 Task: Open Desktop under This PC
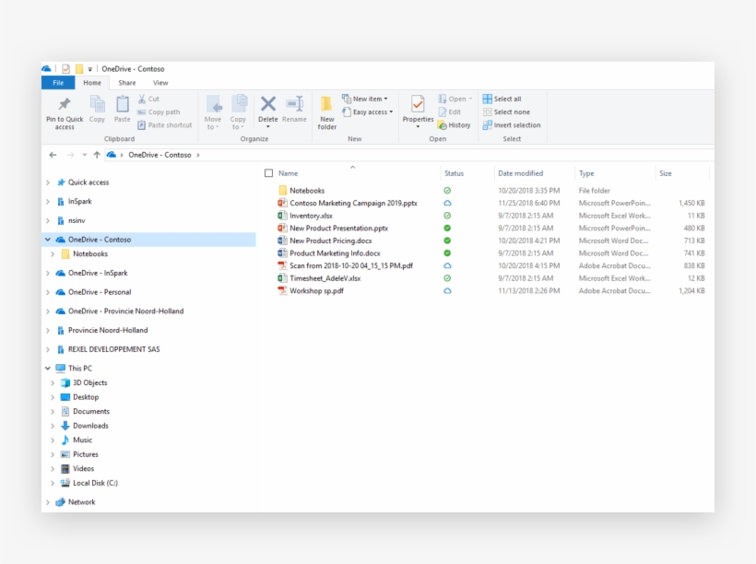(x=86, y=397)
